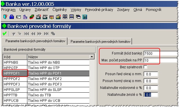The width and height of the screenshot is (181, 109).
Task: Open the Prevodné príkazy menu
Action: tap(99, 10)
